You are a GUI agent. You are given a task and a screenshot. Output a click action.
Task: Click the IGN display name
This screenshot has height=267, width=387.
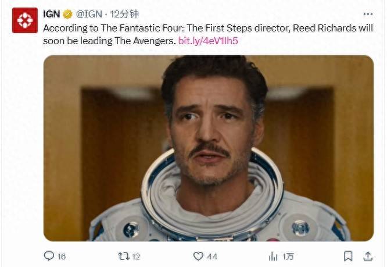coord(52,15)
